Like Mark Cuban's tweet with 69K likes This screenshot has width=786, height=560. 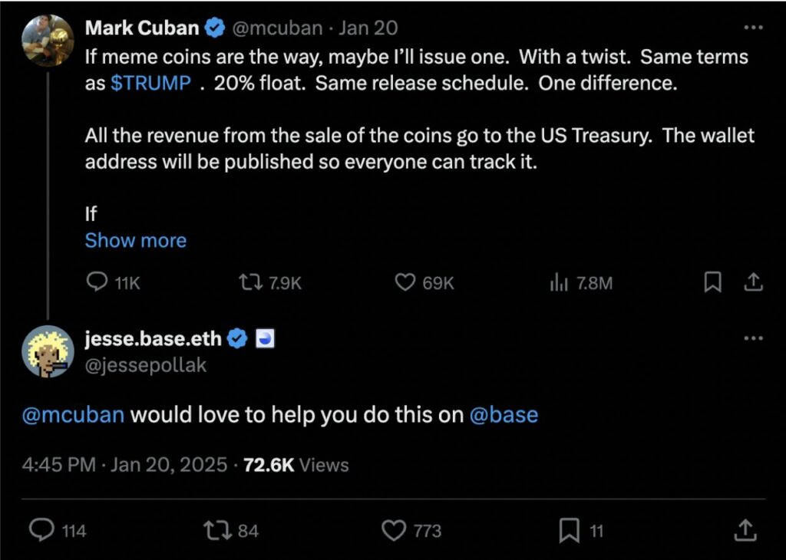pyautogui.click(x=405, y=283)
